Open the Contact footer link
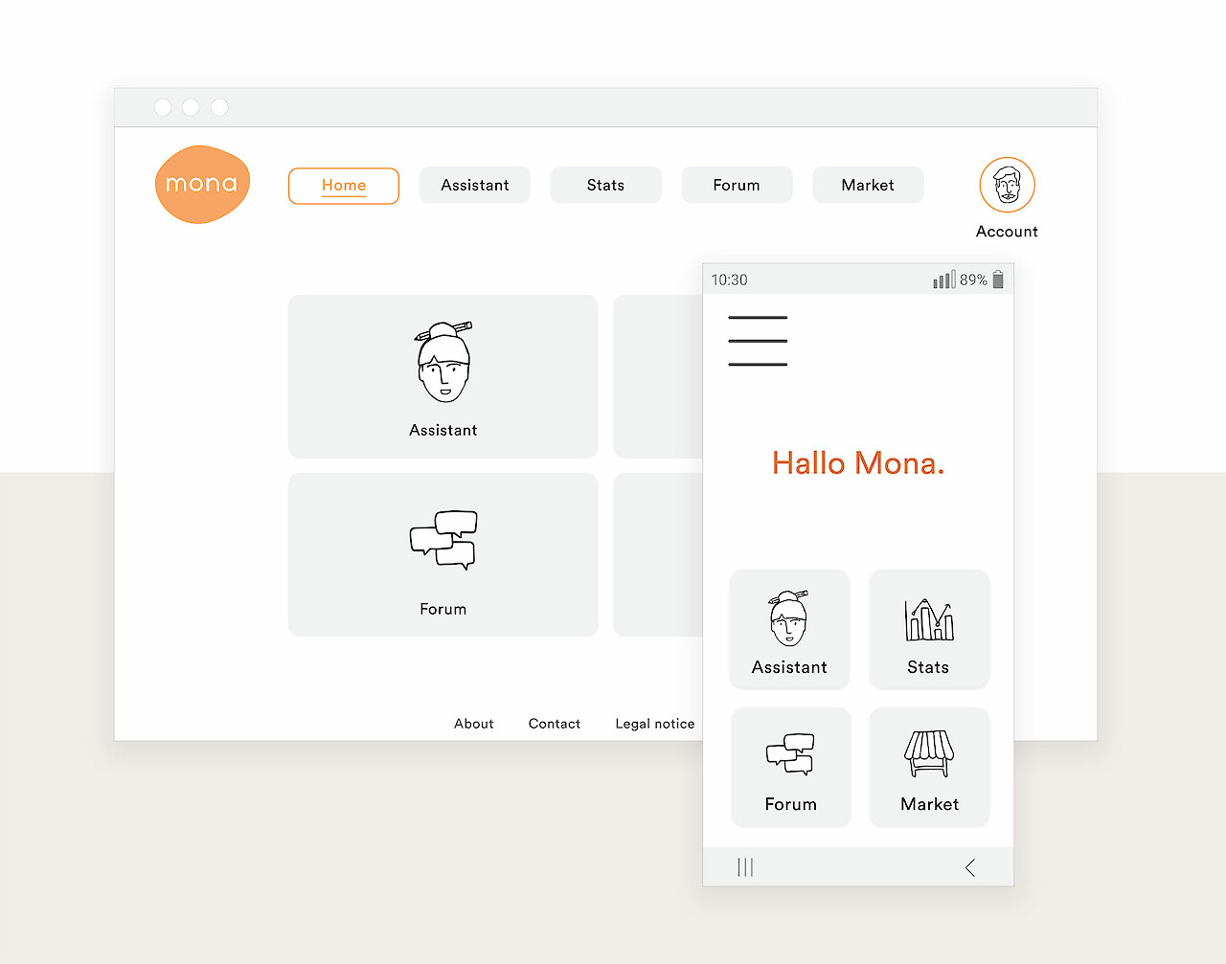Image resolution: width=1226 pixels, height=964 pixels. coord(555,724)
